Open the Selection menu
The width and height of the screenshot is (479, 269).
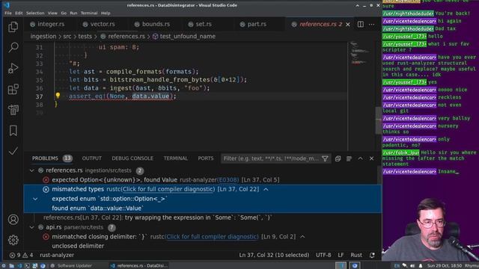(x=35, y=13)
